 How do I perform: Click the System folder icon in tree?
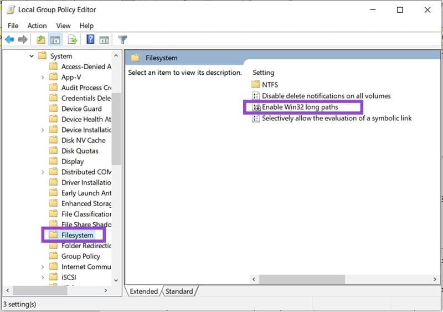(x=42, y=55)
